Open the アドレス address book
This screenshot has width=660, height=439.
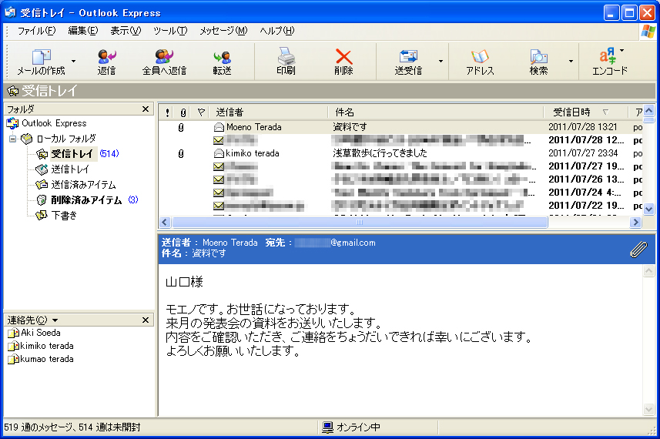pyautogui.click(x=480, y=62)
